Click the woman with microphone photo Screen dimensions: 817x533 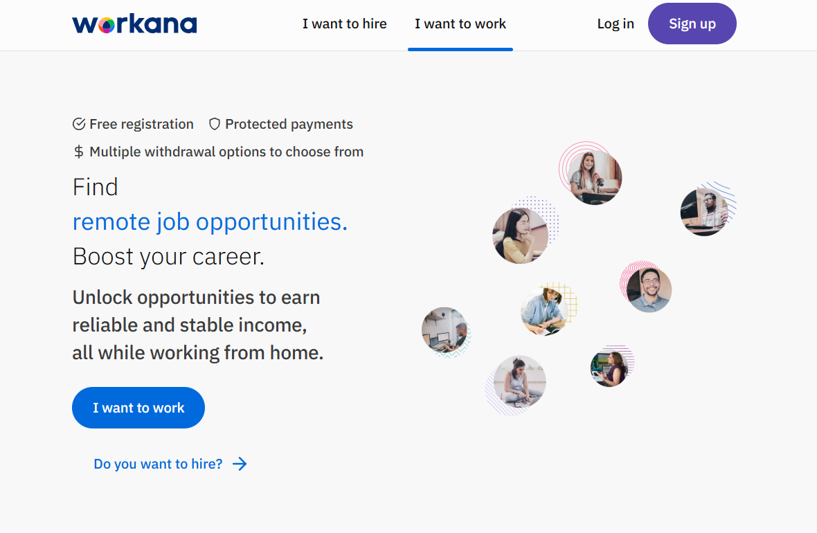click(595, 177)
